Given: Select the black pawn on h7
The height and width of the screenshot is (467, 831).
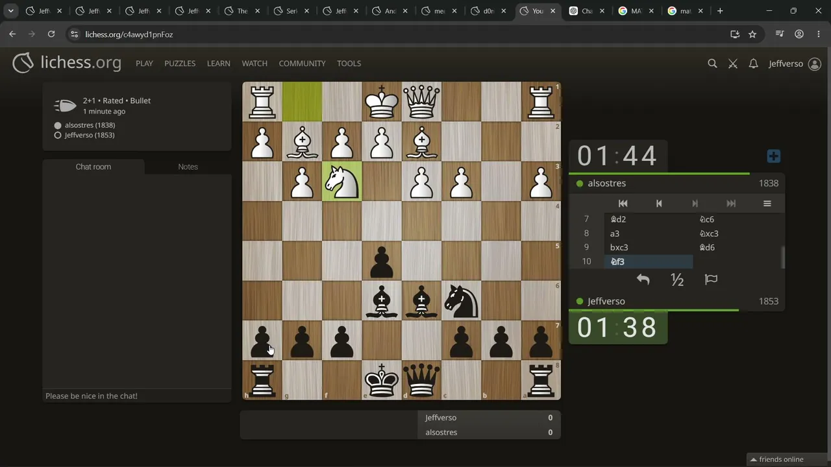Looking at the screenshot, I should click(x=262, y=341).
